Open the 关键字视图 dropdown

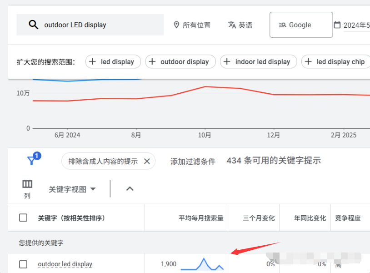click(x=72, y=189)
